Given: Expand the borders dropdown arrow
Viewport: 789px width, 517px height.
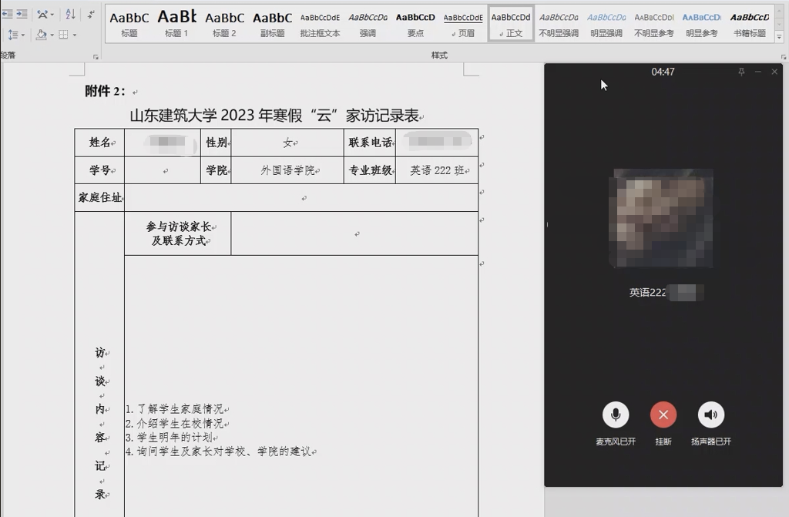Looking at the screenshot, I should coord(74,35).
